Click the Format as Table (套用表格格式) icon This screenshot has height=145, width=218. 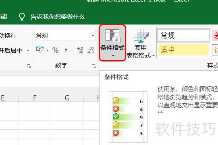click(x=141, y=36)
